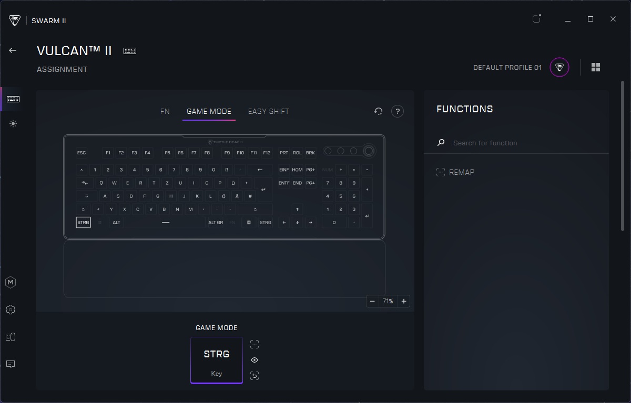Open the keyboard assignment section in sidebar

click(x=13, y=99)
